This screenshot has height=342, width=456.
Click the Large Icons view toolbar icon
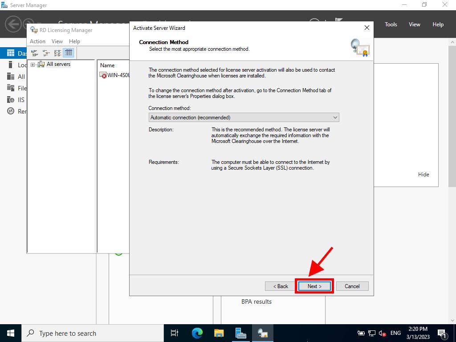[x=34, y=53]
